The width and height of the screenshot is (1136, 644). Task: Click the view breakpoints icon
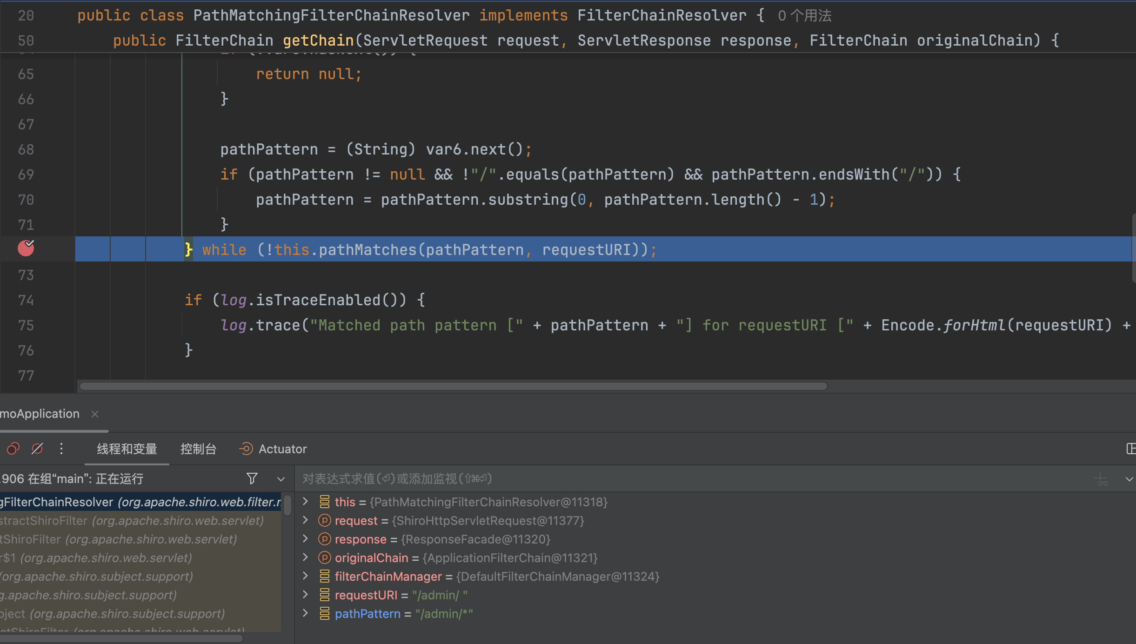coord(13,449)
